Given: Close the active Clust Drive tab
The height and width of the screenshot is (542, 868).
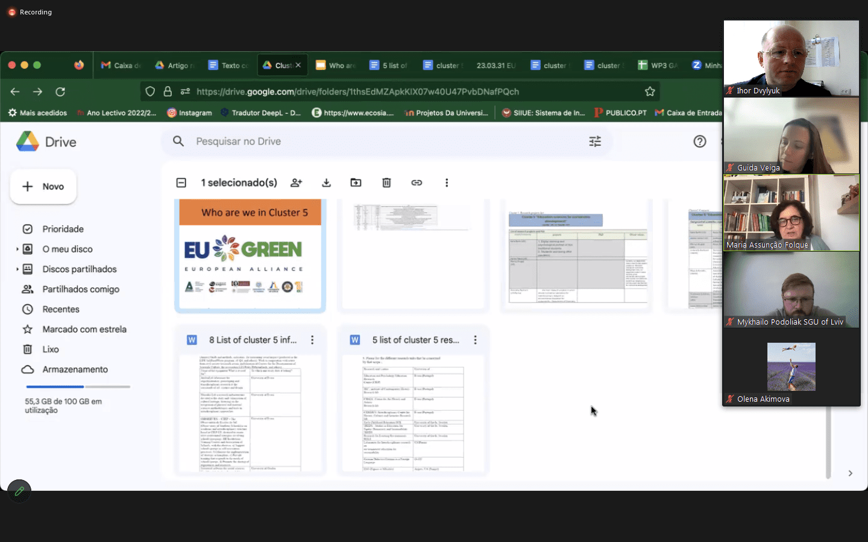Looking at the screenshot, I should (x=298, y=65).
